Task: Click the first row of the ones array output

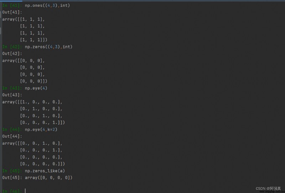Action: click(x=24, y=19)
